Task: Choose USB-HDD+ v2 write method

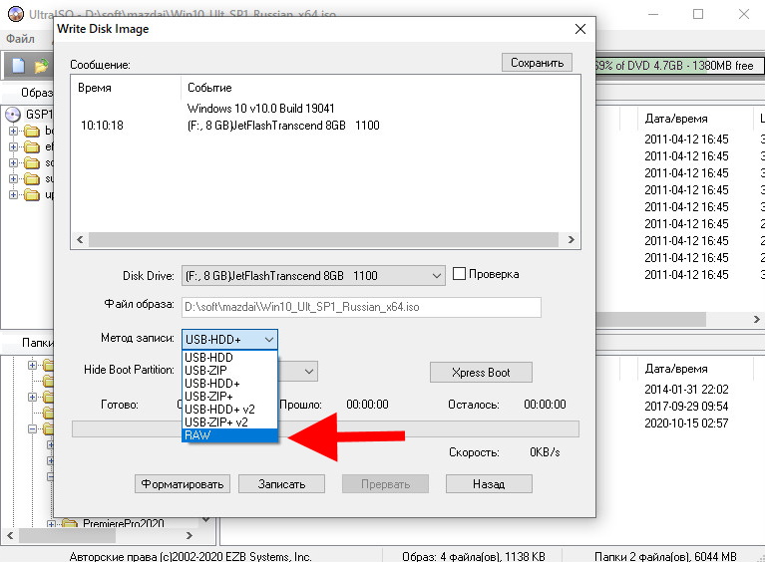Action: point(229,409)
